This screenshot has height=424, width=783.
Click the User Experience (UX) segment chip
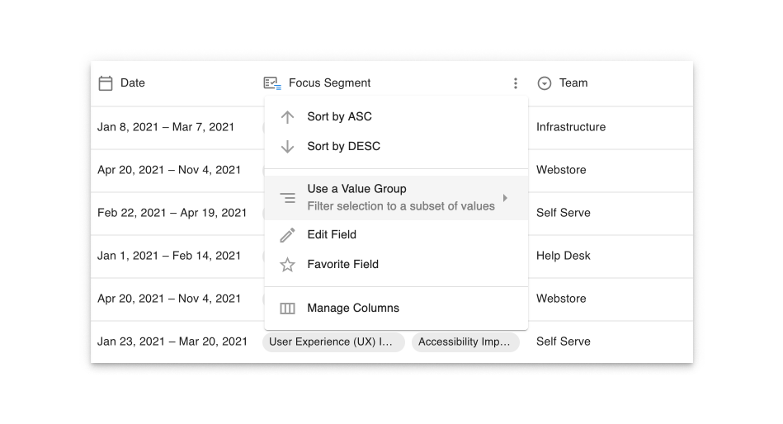click(x=333, y=342)
